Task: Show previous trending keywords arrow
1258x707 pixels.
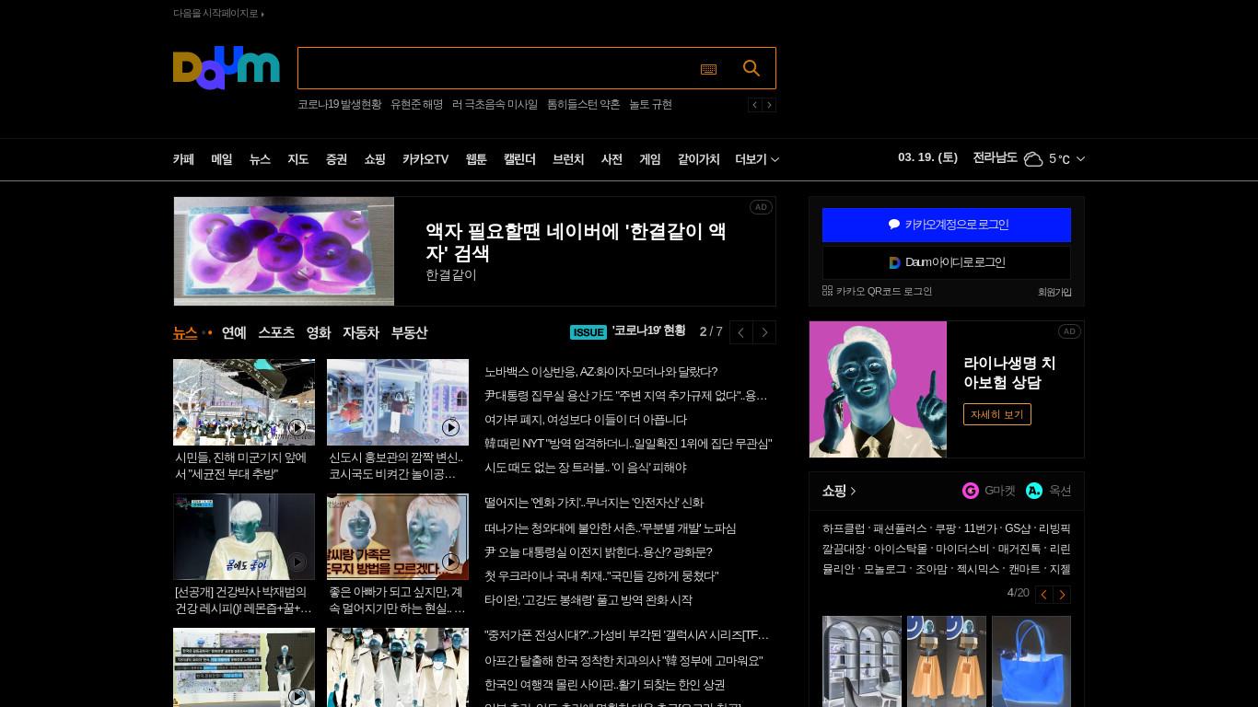Action: 755,105
